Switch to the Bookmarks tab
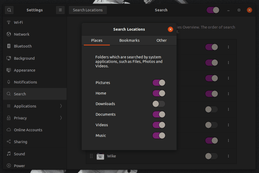Viewport: 259px width, 173px height. pyautogui.click(x=129, y=40)
